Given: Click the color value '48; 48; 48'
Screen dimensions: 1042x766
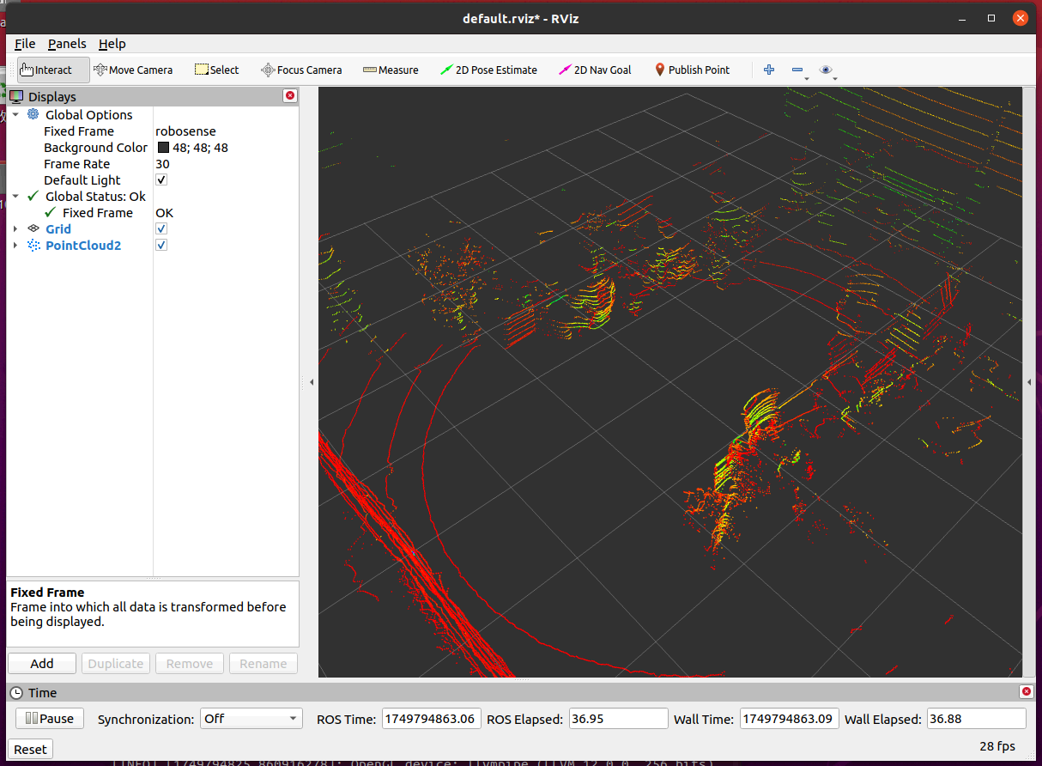Looking at the screenshot, I should click(x=201, y=148).
